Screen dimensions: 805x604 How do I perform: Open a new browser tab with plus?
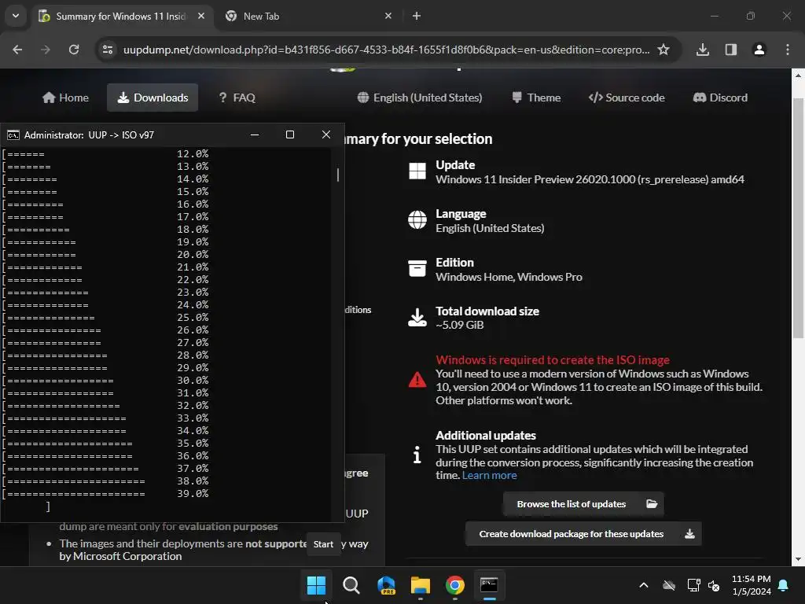(417, 16)
